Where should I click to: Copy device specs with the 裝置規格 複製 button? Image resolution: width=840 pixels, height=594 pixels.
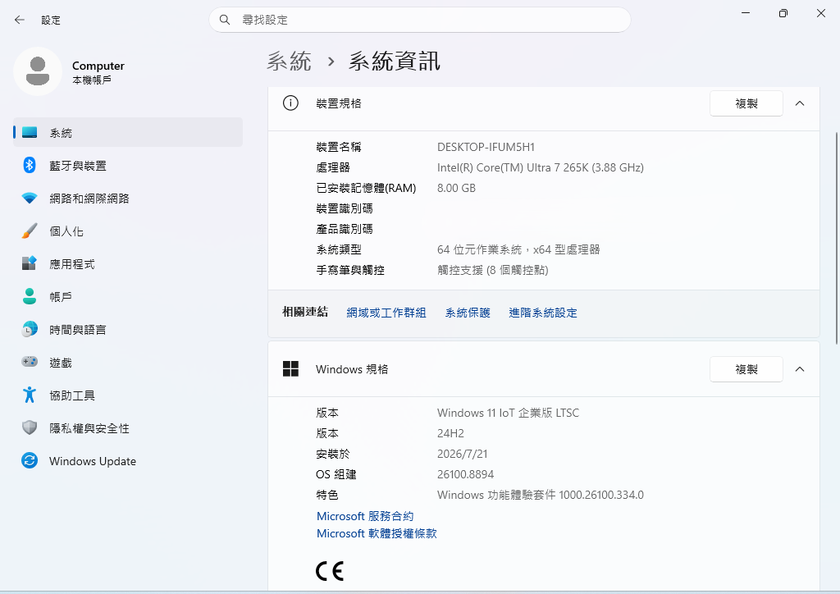tap(746, 103)
